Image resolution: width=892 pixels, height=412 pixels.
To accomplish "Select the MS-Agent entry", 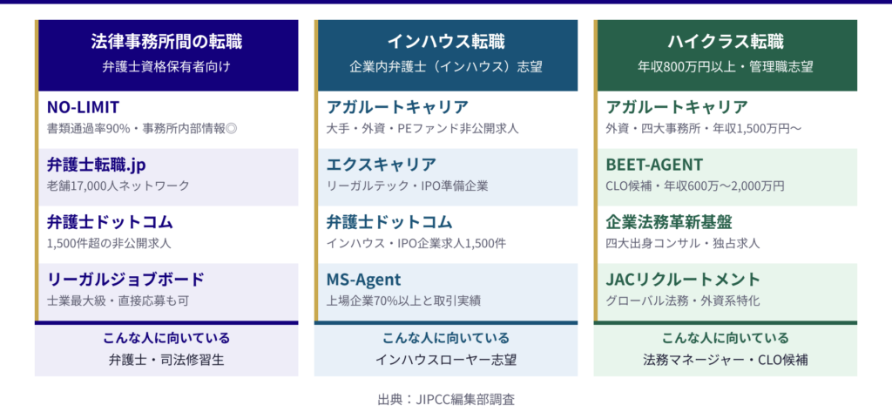I will (x=363, y=280).
